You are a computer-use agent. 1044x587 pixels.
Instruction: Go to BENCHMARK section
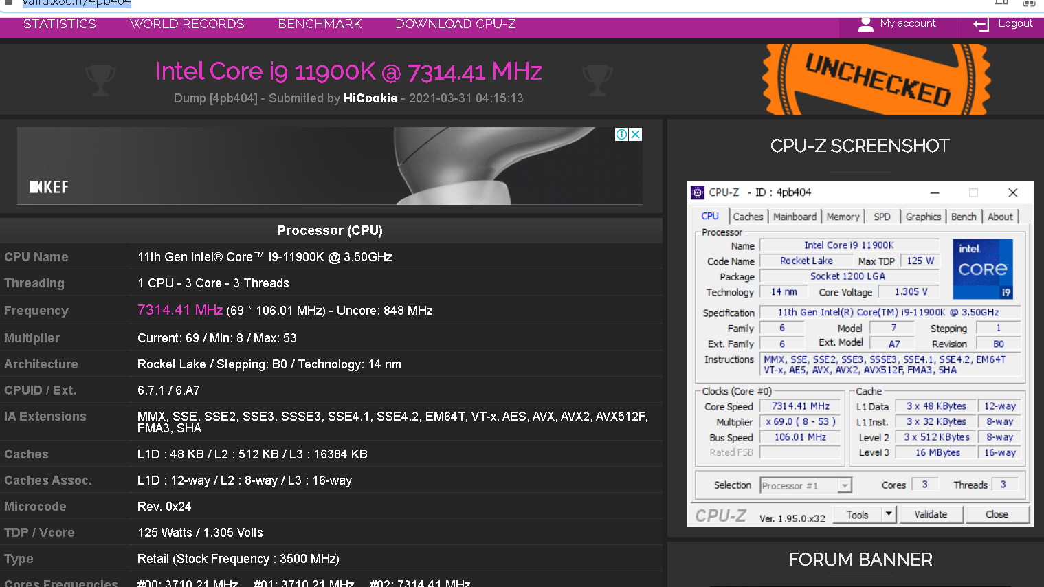point(320,24)
